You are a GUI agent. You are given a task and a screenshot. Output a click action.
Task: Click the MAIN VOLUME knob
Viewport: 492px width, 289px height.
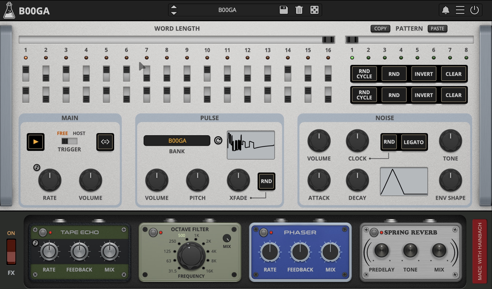pyautogui.click(x=90, y=180)
